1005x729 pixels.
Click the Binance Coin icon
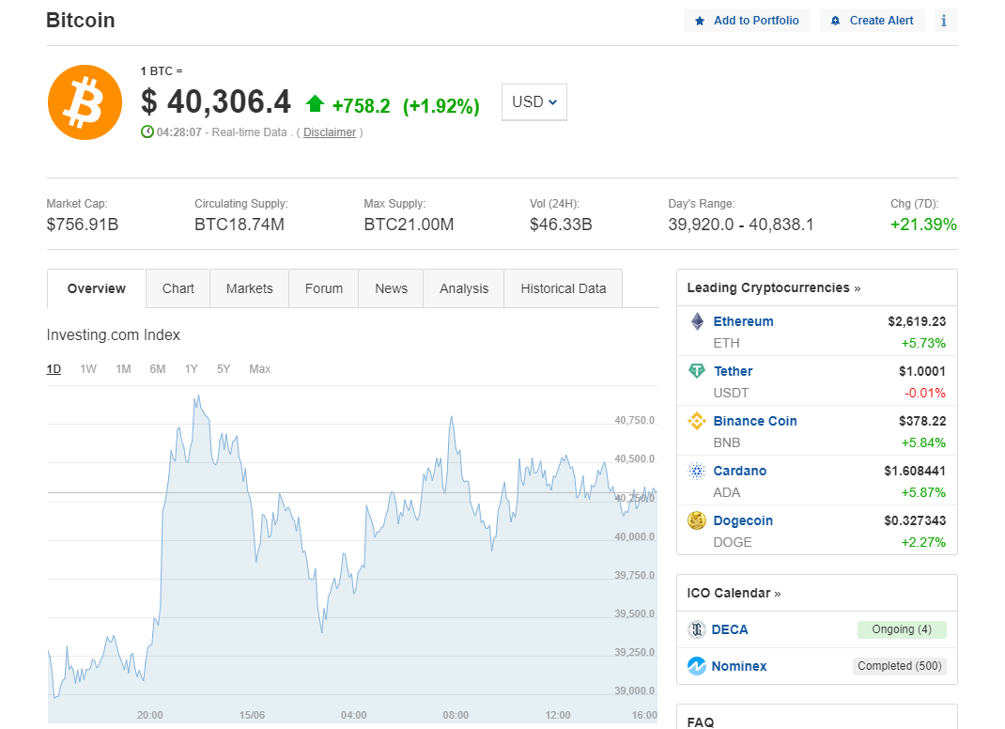(x=697, y=421)
